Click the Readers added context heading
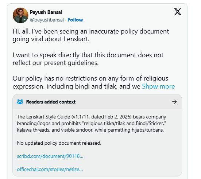201x179 pixels. (x=51, y=102)
